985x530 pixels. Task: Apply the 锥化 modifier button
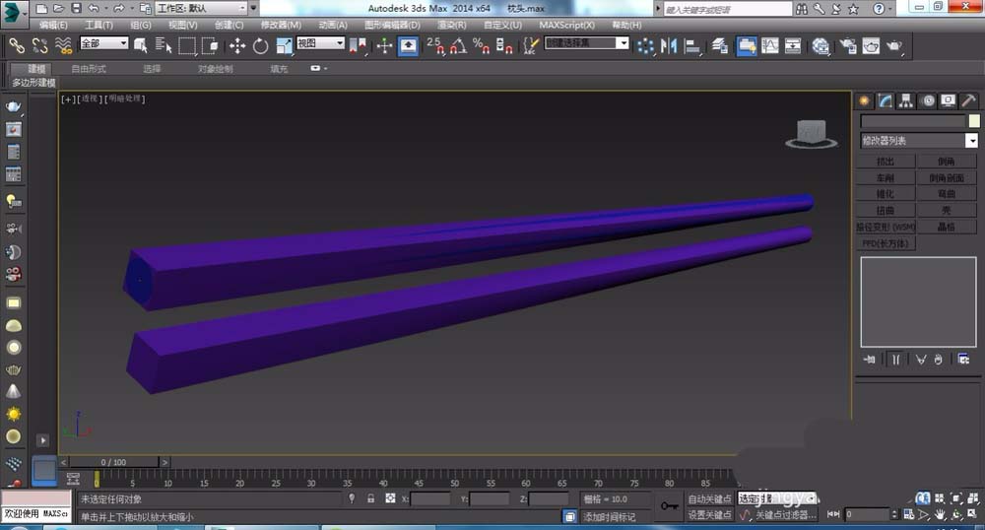click(886, 194)
